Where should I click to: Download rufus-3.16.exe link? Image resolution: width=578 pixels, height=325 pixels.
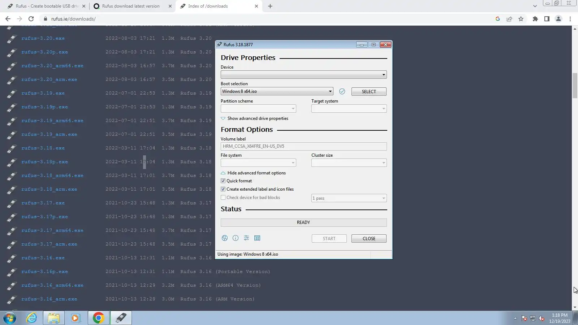coord(43,258)
